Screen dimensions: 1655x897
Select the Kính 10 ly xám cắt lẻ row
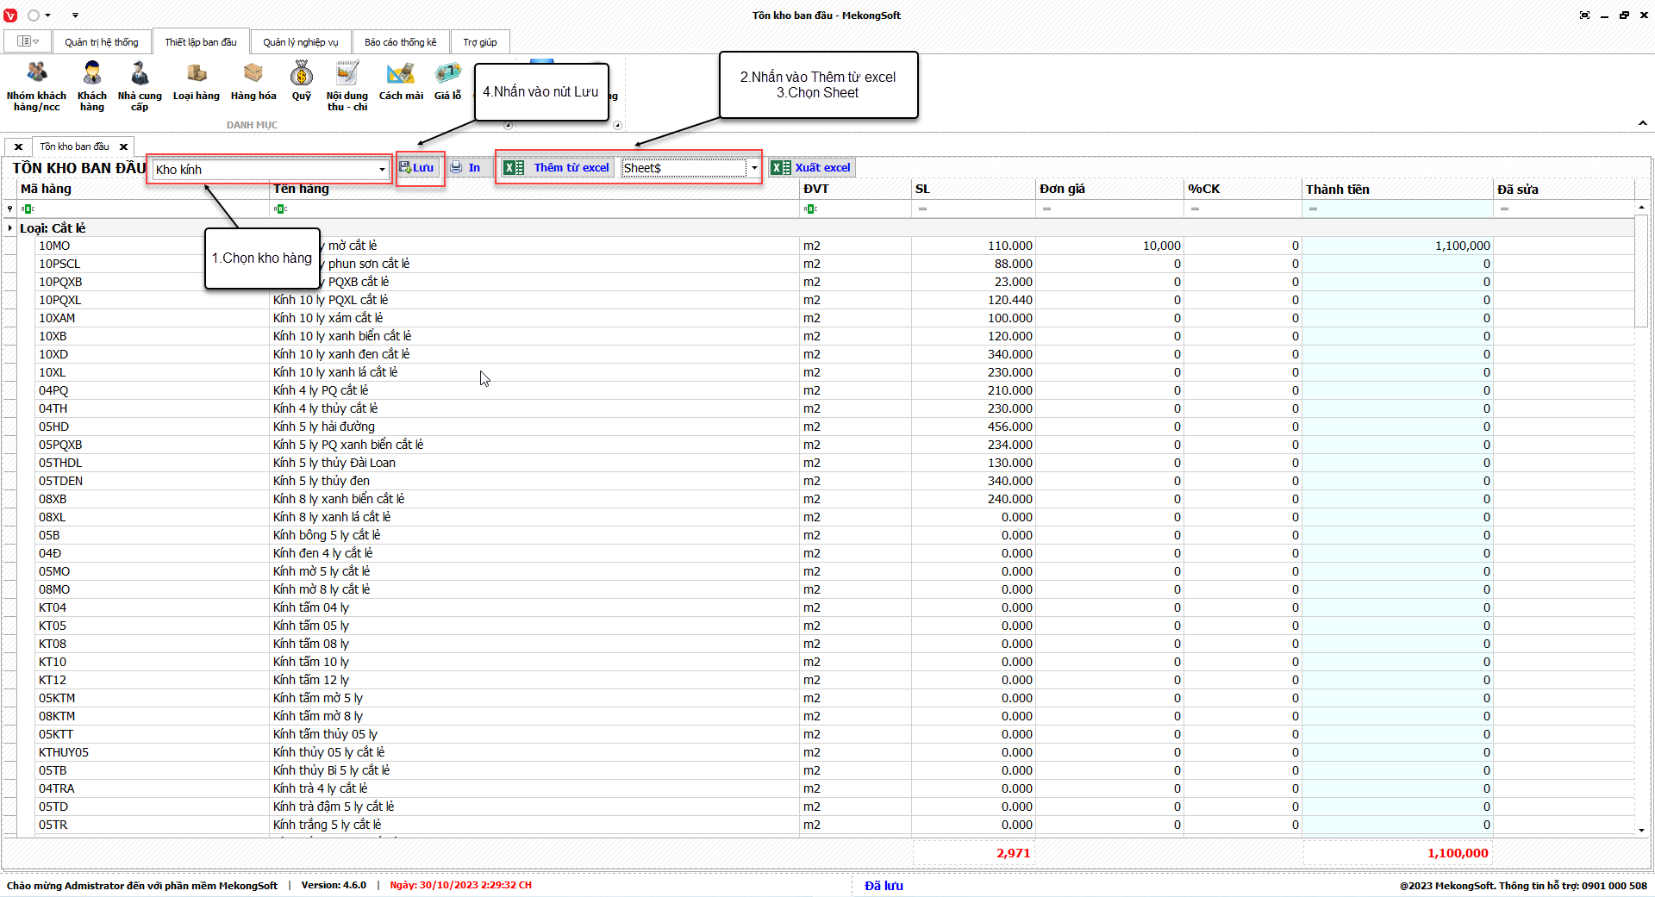(x=328, y=318)
